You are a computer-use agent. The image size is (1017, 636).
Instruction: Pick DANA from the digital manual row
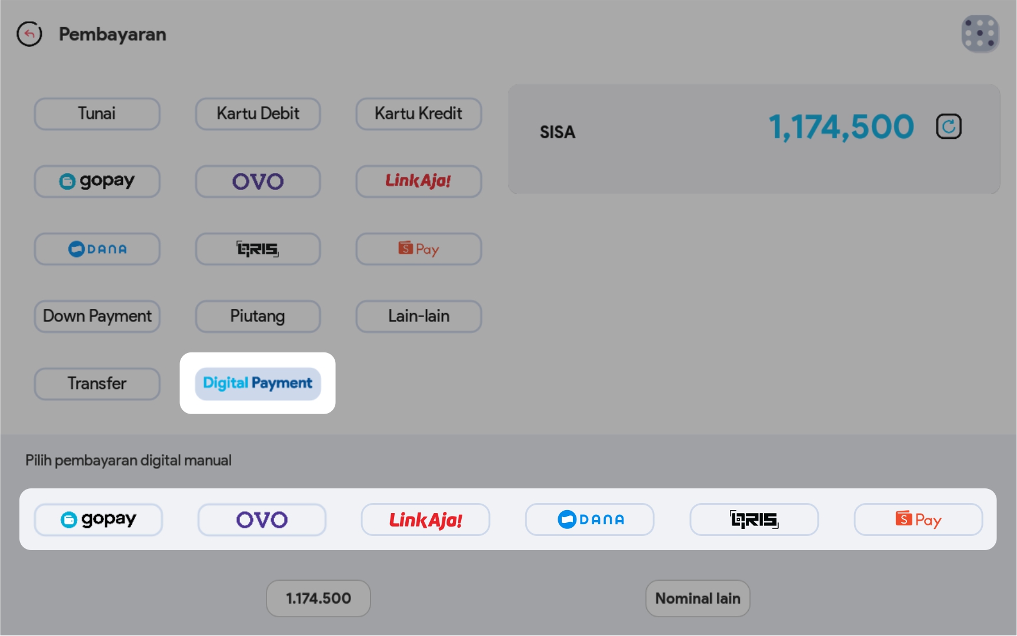coord(589,520)
